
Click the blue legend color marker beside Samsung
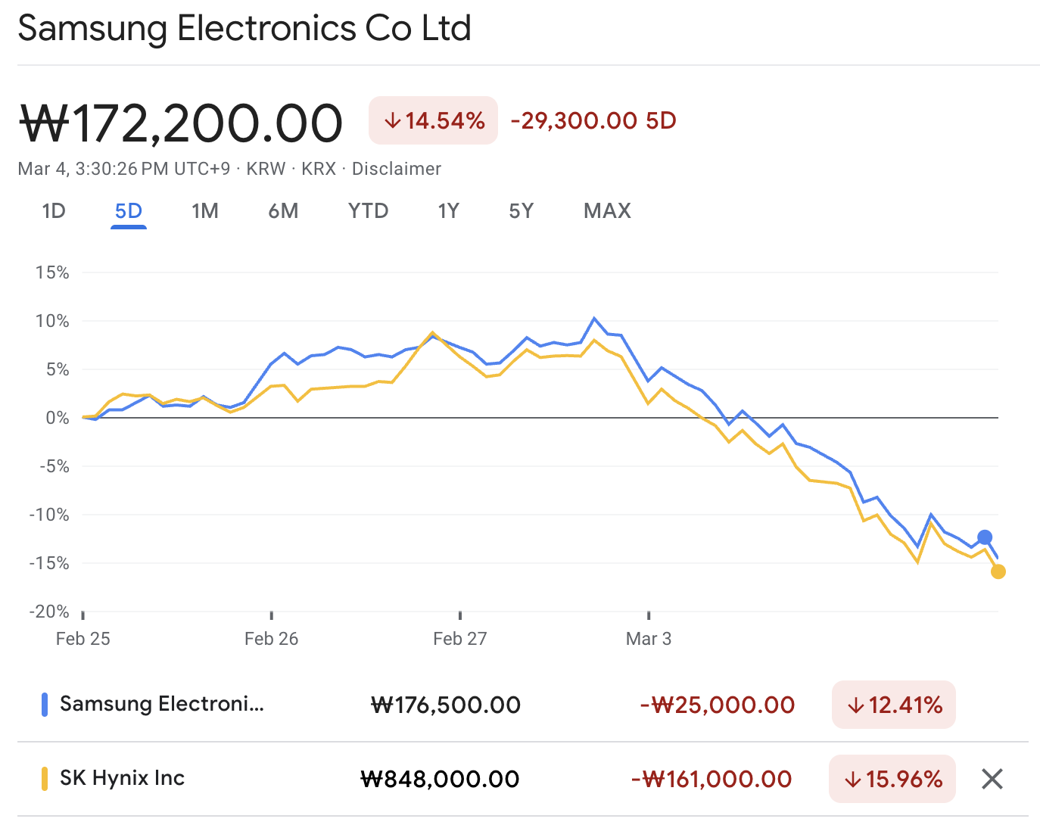click(x=47, y=705)
